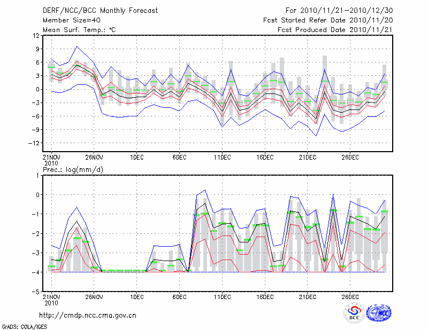Screen dimensions: 428x330
Task: Click 26DEC tick on precipitation chart axis
Action: (x=350, y=296)
